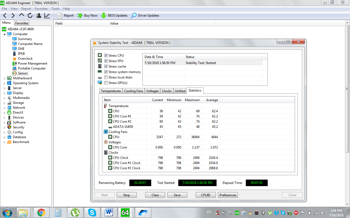This screenshot has height=218, width=350.
Task: Click the Maximum column header in Statistics
Action: coord(192,100)
